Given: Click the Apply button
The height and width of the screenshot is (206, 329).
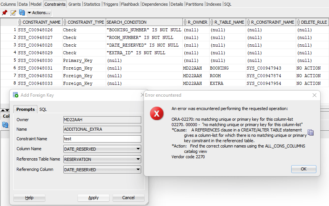Looking at the screenshot, I should tap(94, 198).
